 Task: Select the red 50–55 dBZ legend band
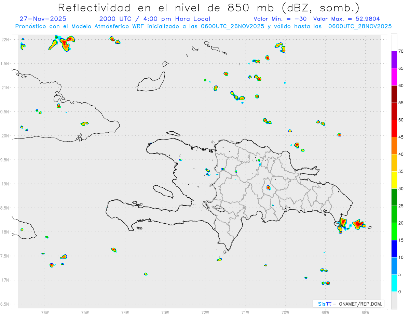tap(394, 111)
